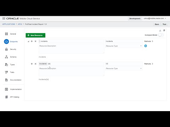This screenshot has width=170, height=127.
Task: Open the hamburger navigation menu
Action: click(4, 18)
